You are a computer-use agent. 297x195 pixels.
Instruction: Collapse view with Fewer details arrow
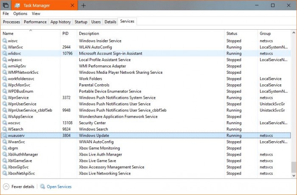tap(6, 187)
